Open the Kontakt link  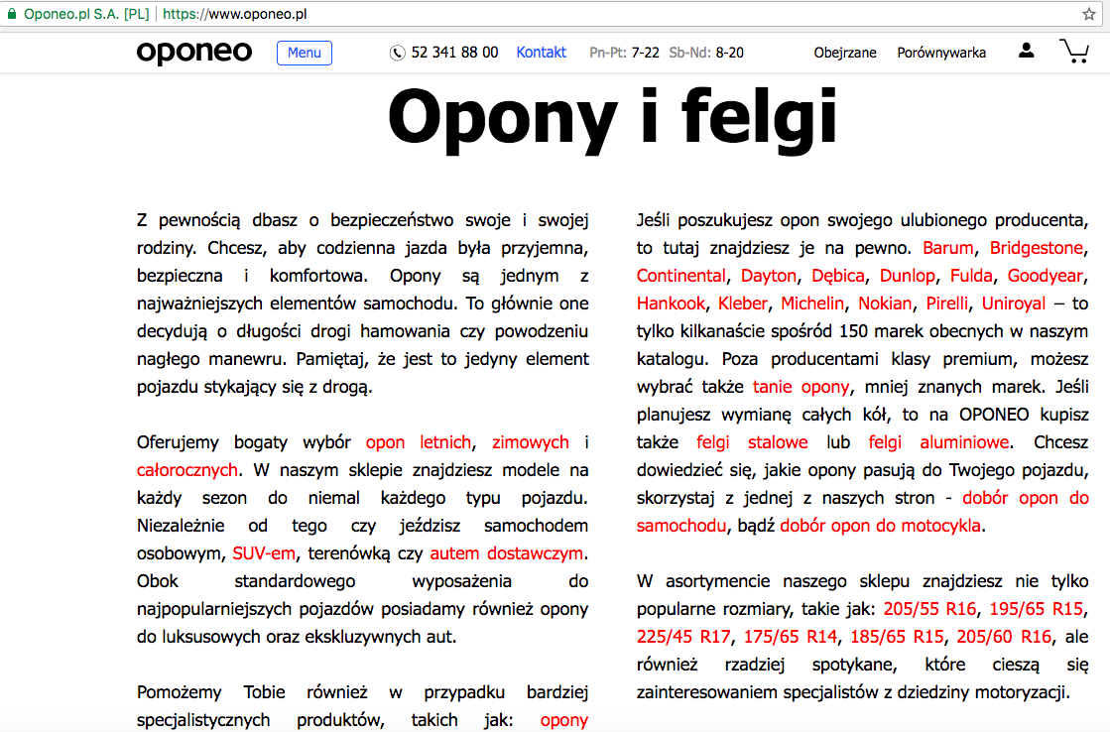coord(541,53)
